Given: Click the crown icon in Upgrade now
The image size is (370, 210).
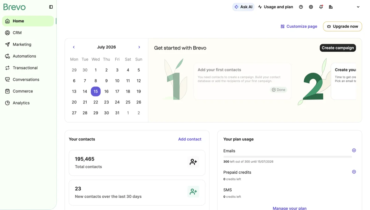Looking at the screenshot, I should click(329, 26).
